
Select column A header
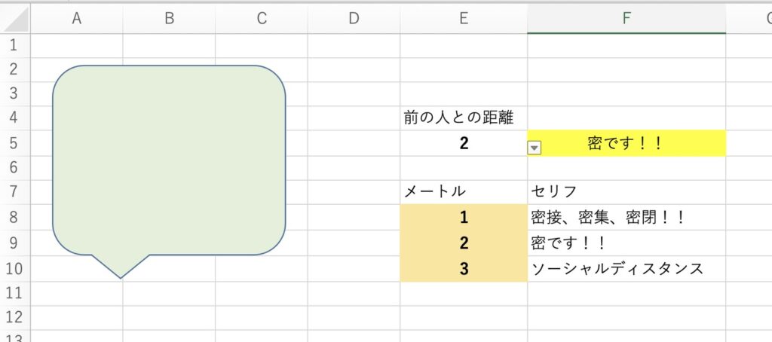click(76, 20)
